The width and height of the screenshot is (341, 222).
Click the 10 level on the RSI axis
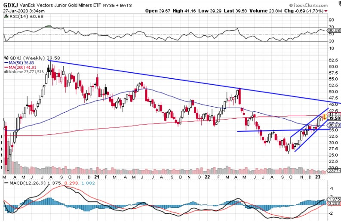point(332,48)
